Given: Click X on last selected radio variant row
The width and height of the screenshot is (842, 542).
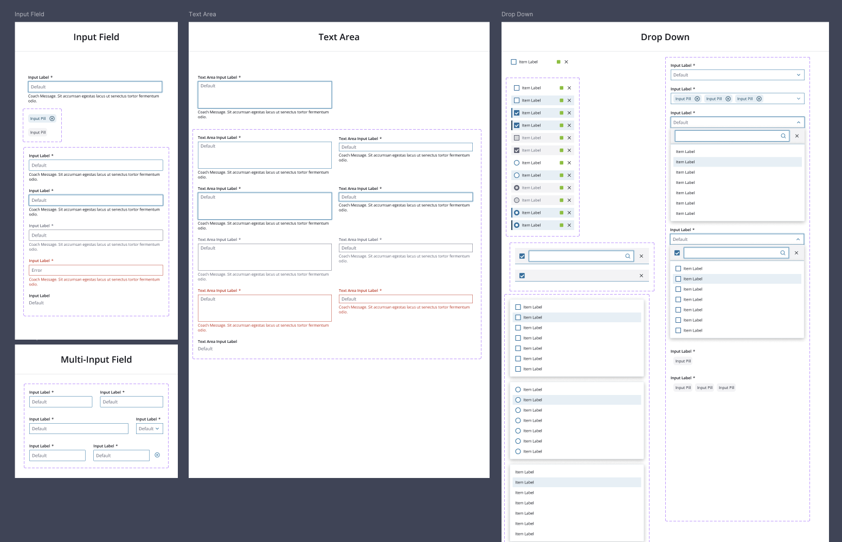Looking at the screenshot, I should pos(569,225).
